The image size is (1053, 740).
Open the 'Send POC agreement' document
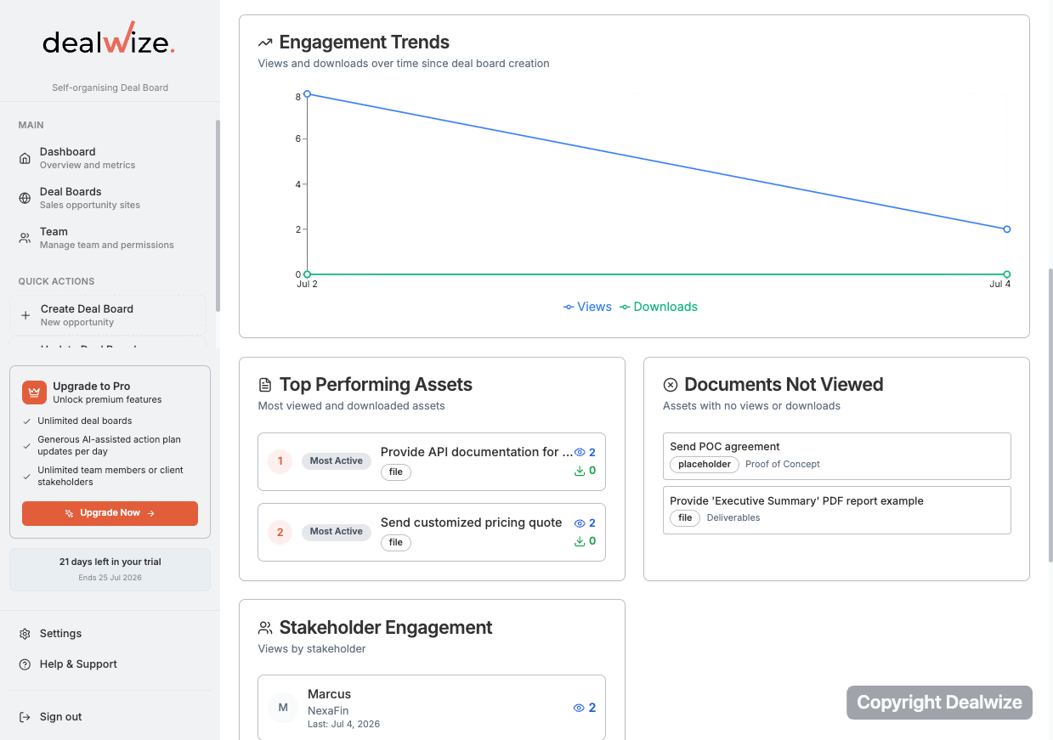[x=836, y=456]
